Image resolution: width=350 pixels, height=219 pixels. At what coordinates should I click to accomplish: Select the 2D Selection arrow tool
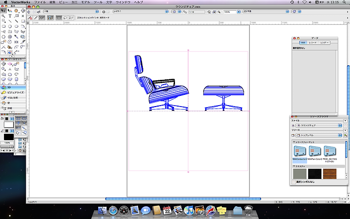[x=3, y=11]
